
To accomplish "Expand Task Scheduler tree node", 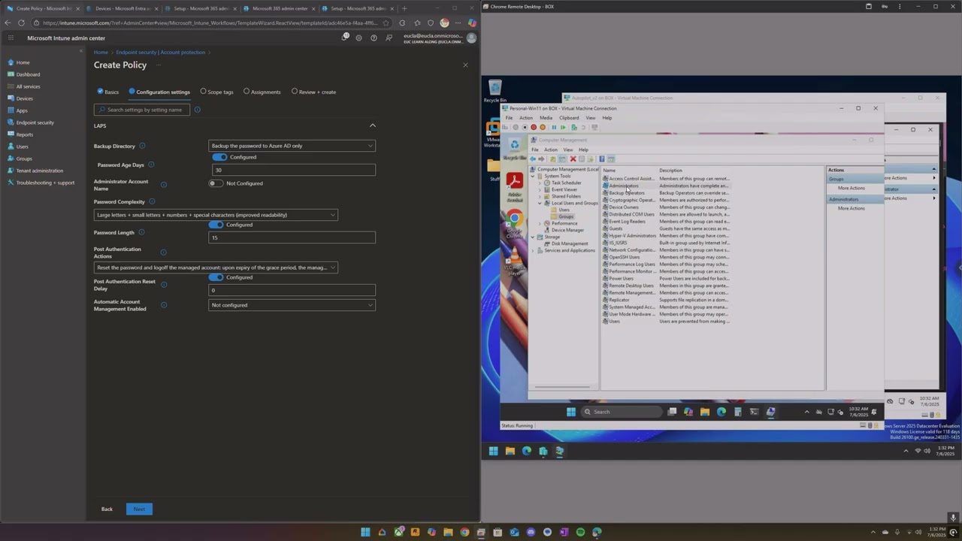I will [540, 183].
